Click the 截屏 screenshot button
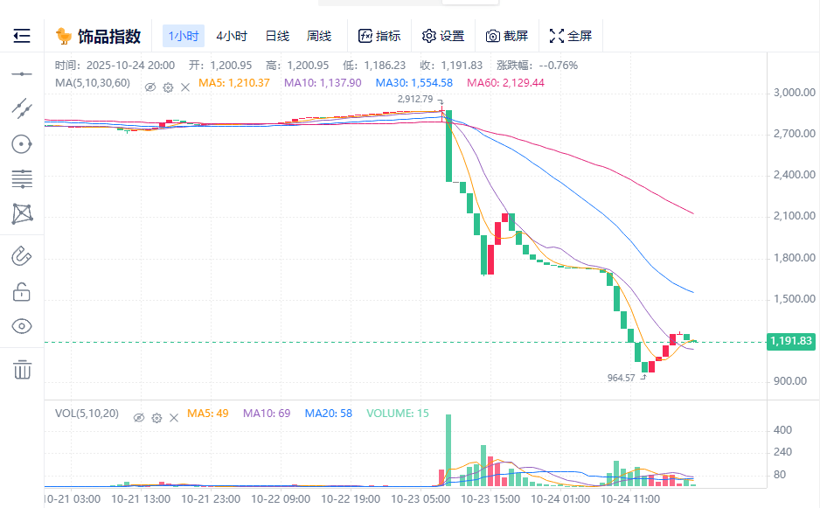This screenshot has width=820, height=508. click(x=507, y=36)
